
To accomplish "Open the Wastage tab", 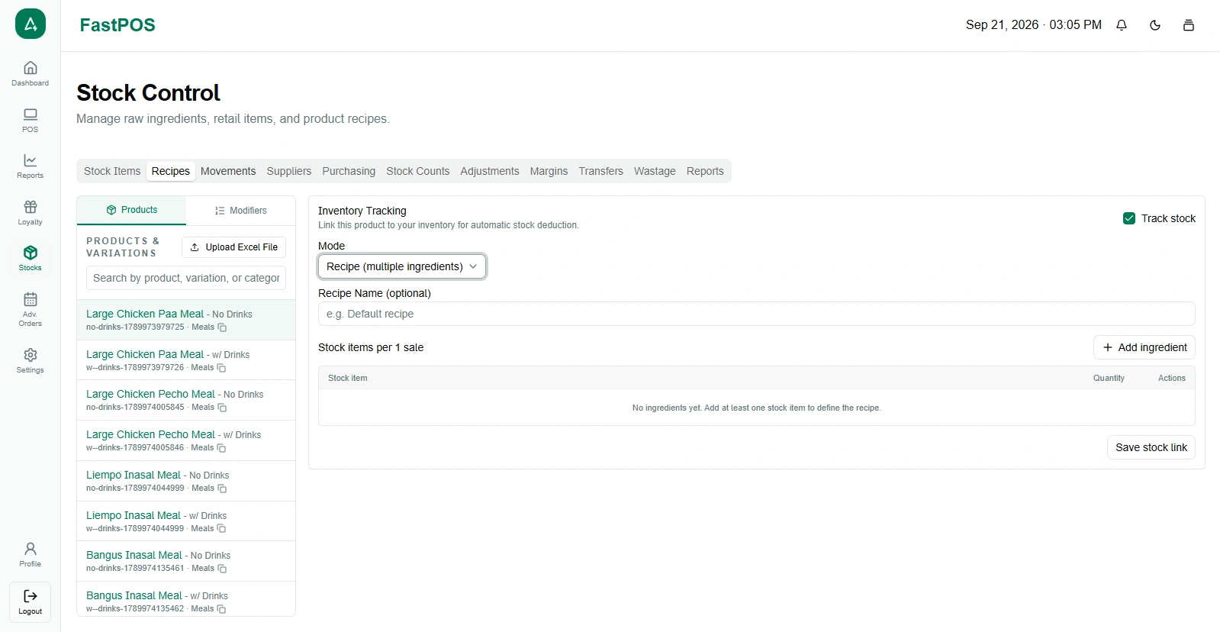I will point(655,171).
